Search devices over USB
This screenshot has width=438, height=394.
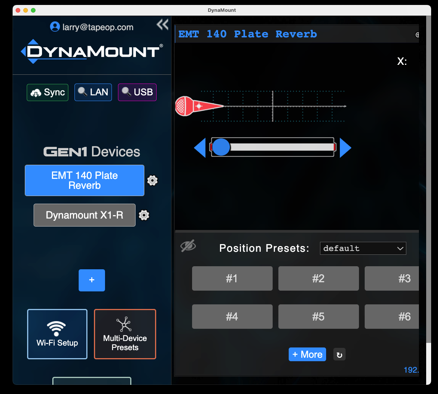137,92
